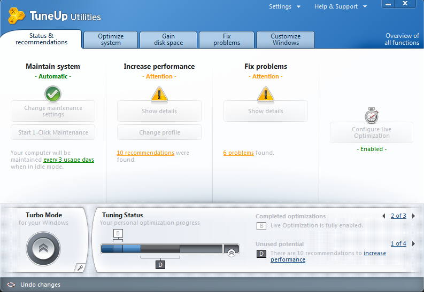
Task: Click the Completed optimizations heading
Action: 290,216
